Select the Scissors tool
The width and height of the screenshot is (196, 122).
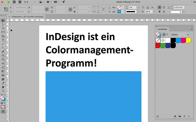coord(3,64)
